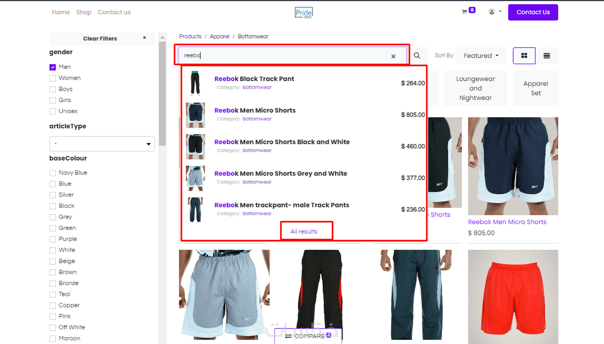
Task: Click the purple Contact Us button
Action: coord(533,12)
